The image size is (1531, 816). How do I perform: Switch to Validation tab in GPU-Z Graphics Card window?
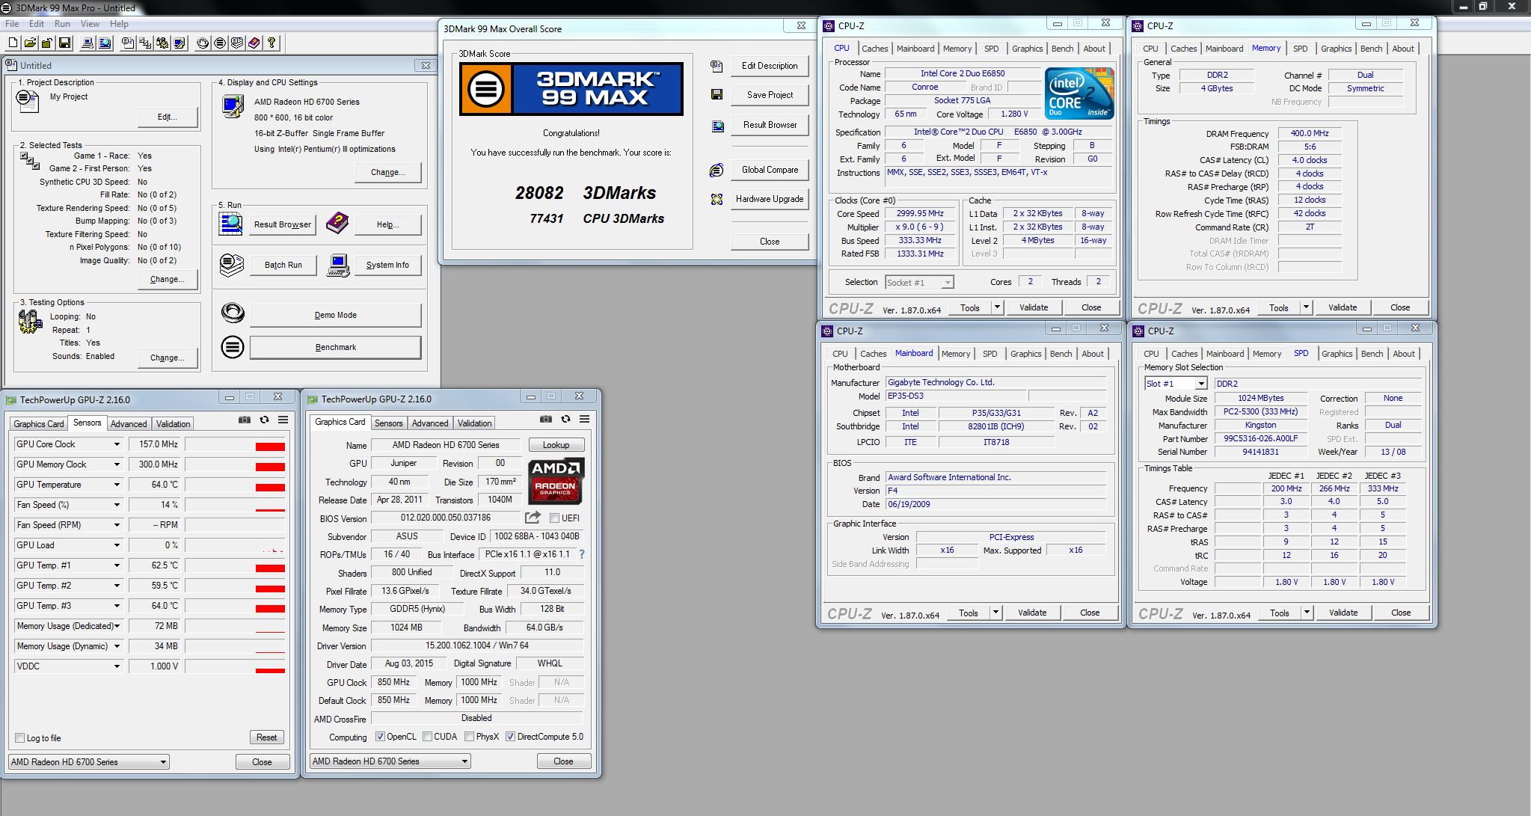click(x=474, y=423)
